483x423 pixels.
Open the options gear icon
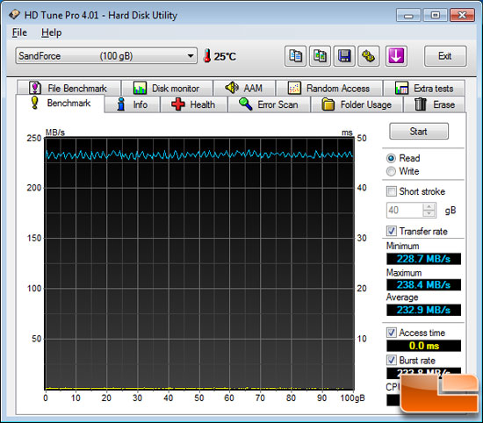(x=369, y=56)
